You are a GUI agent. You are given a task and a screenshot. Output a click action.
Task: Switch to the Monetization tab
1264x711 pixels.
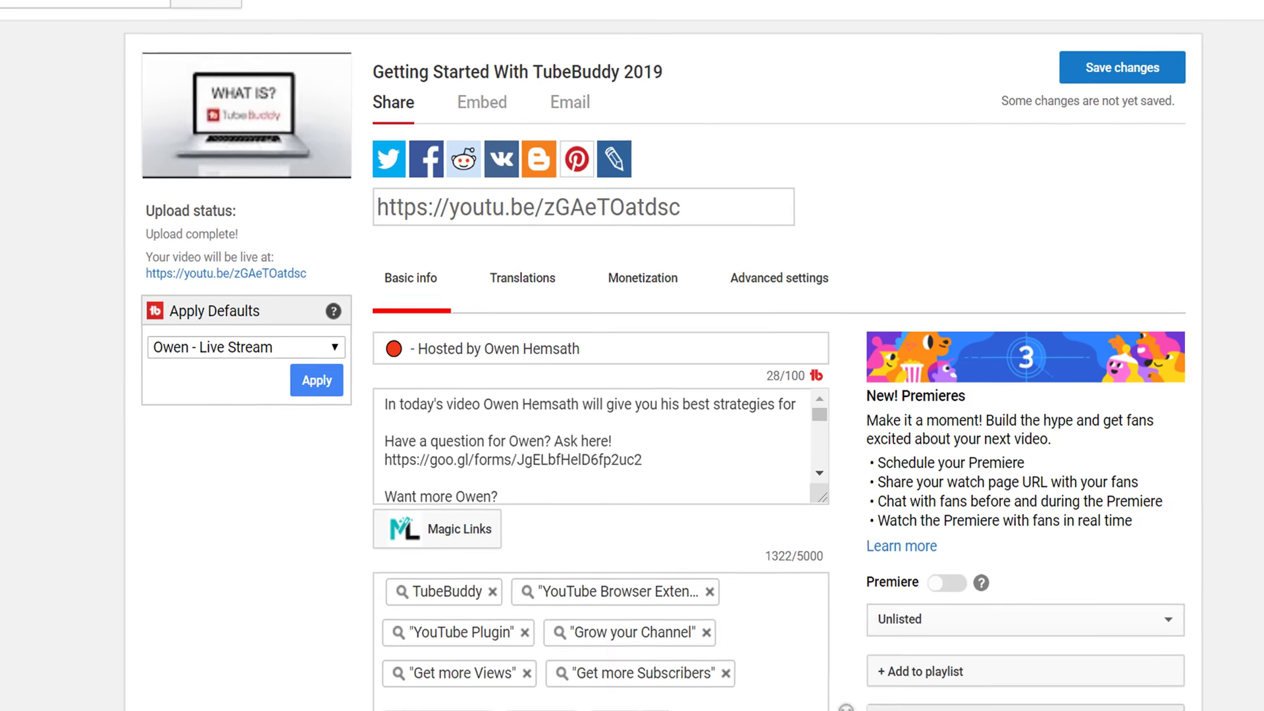pyautogui.click(x=643, y=278)
